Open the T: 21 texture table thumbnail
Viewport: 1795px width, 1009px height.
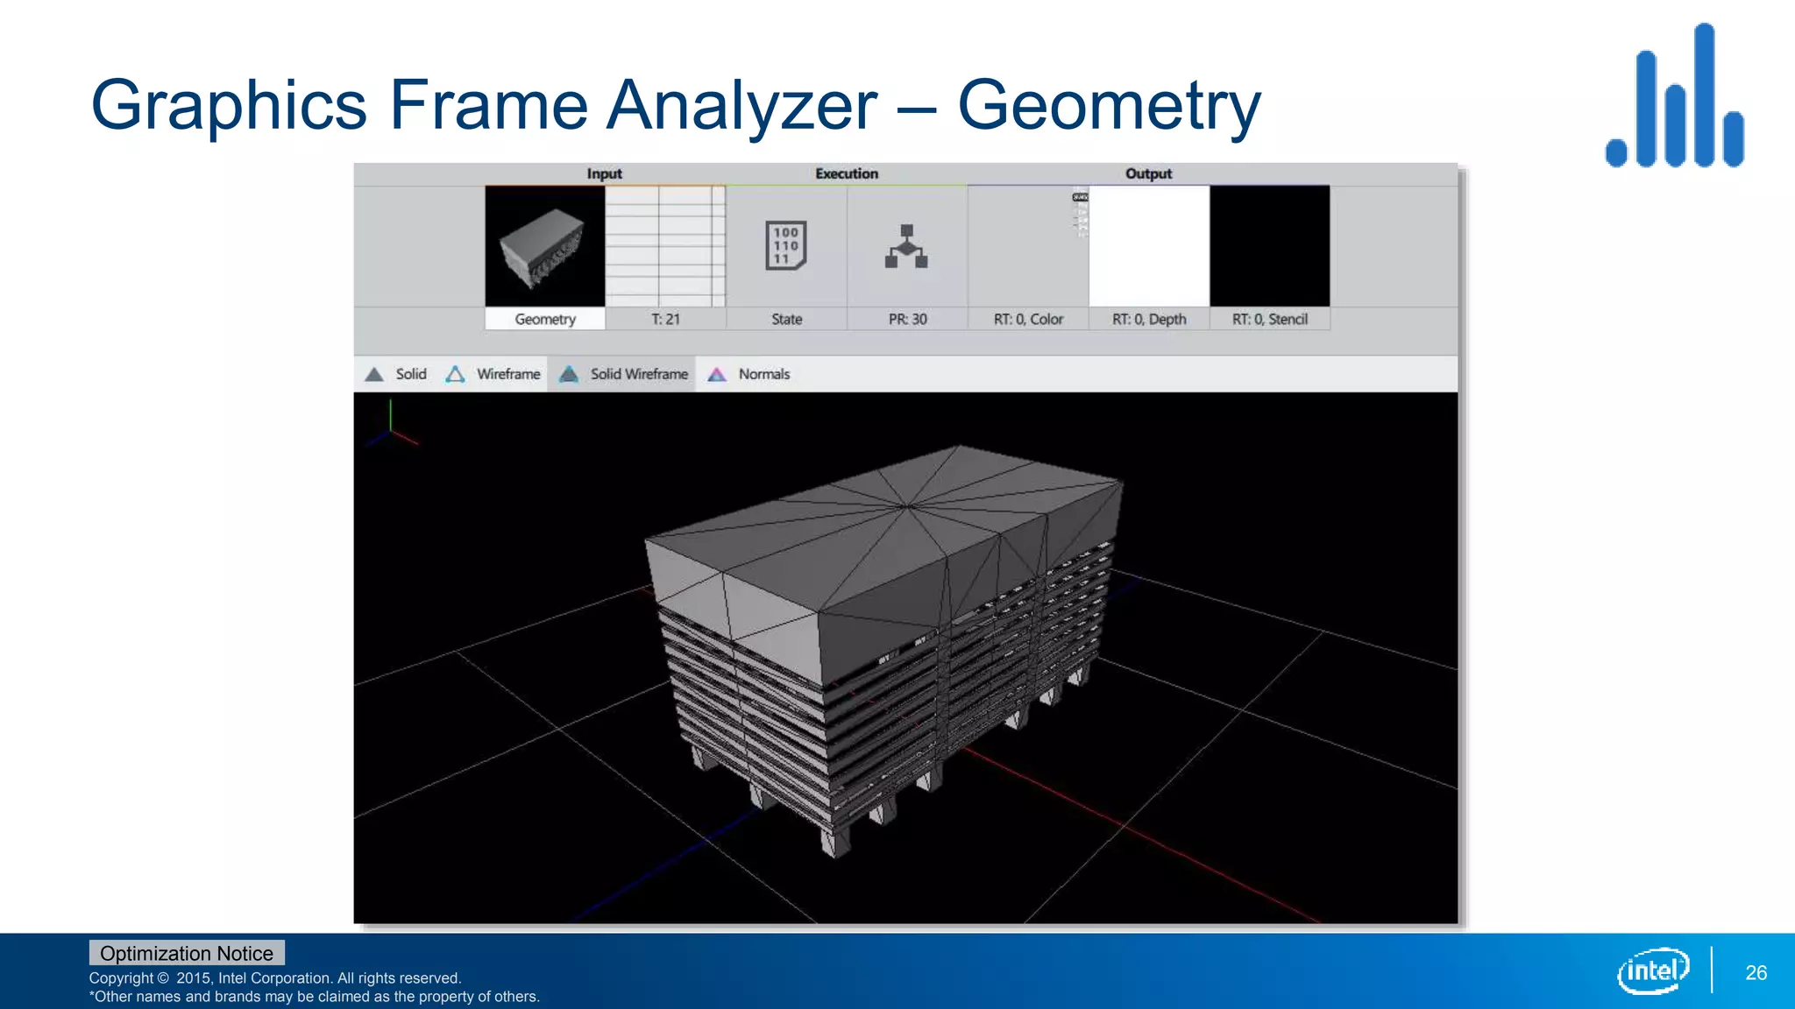tap(665, 246)
